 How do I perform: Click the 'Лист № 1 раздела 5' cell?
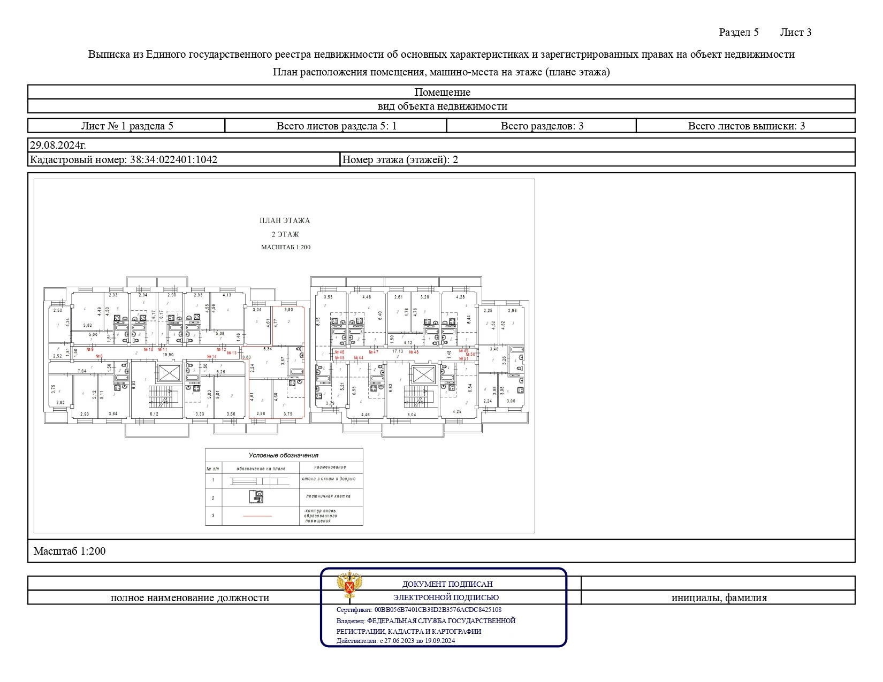coord(127,126)
